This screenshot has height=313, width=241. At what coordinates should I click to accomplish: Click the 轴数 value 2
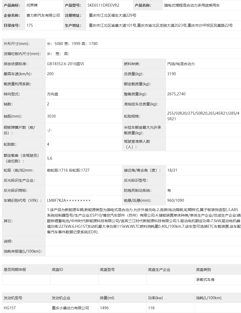point(48,104)
